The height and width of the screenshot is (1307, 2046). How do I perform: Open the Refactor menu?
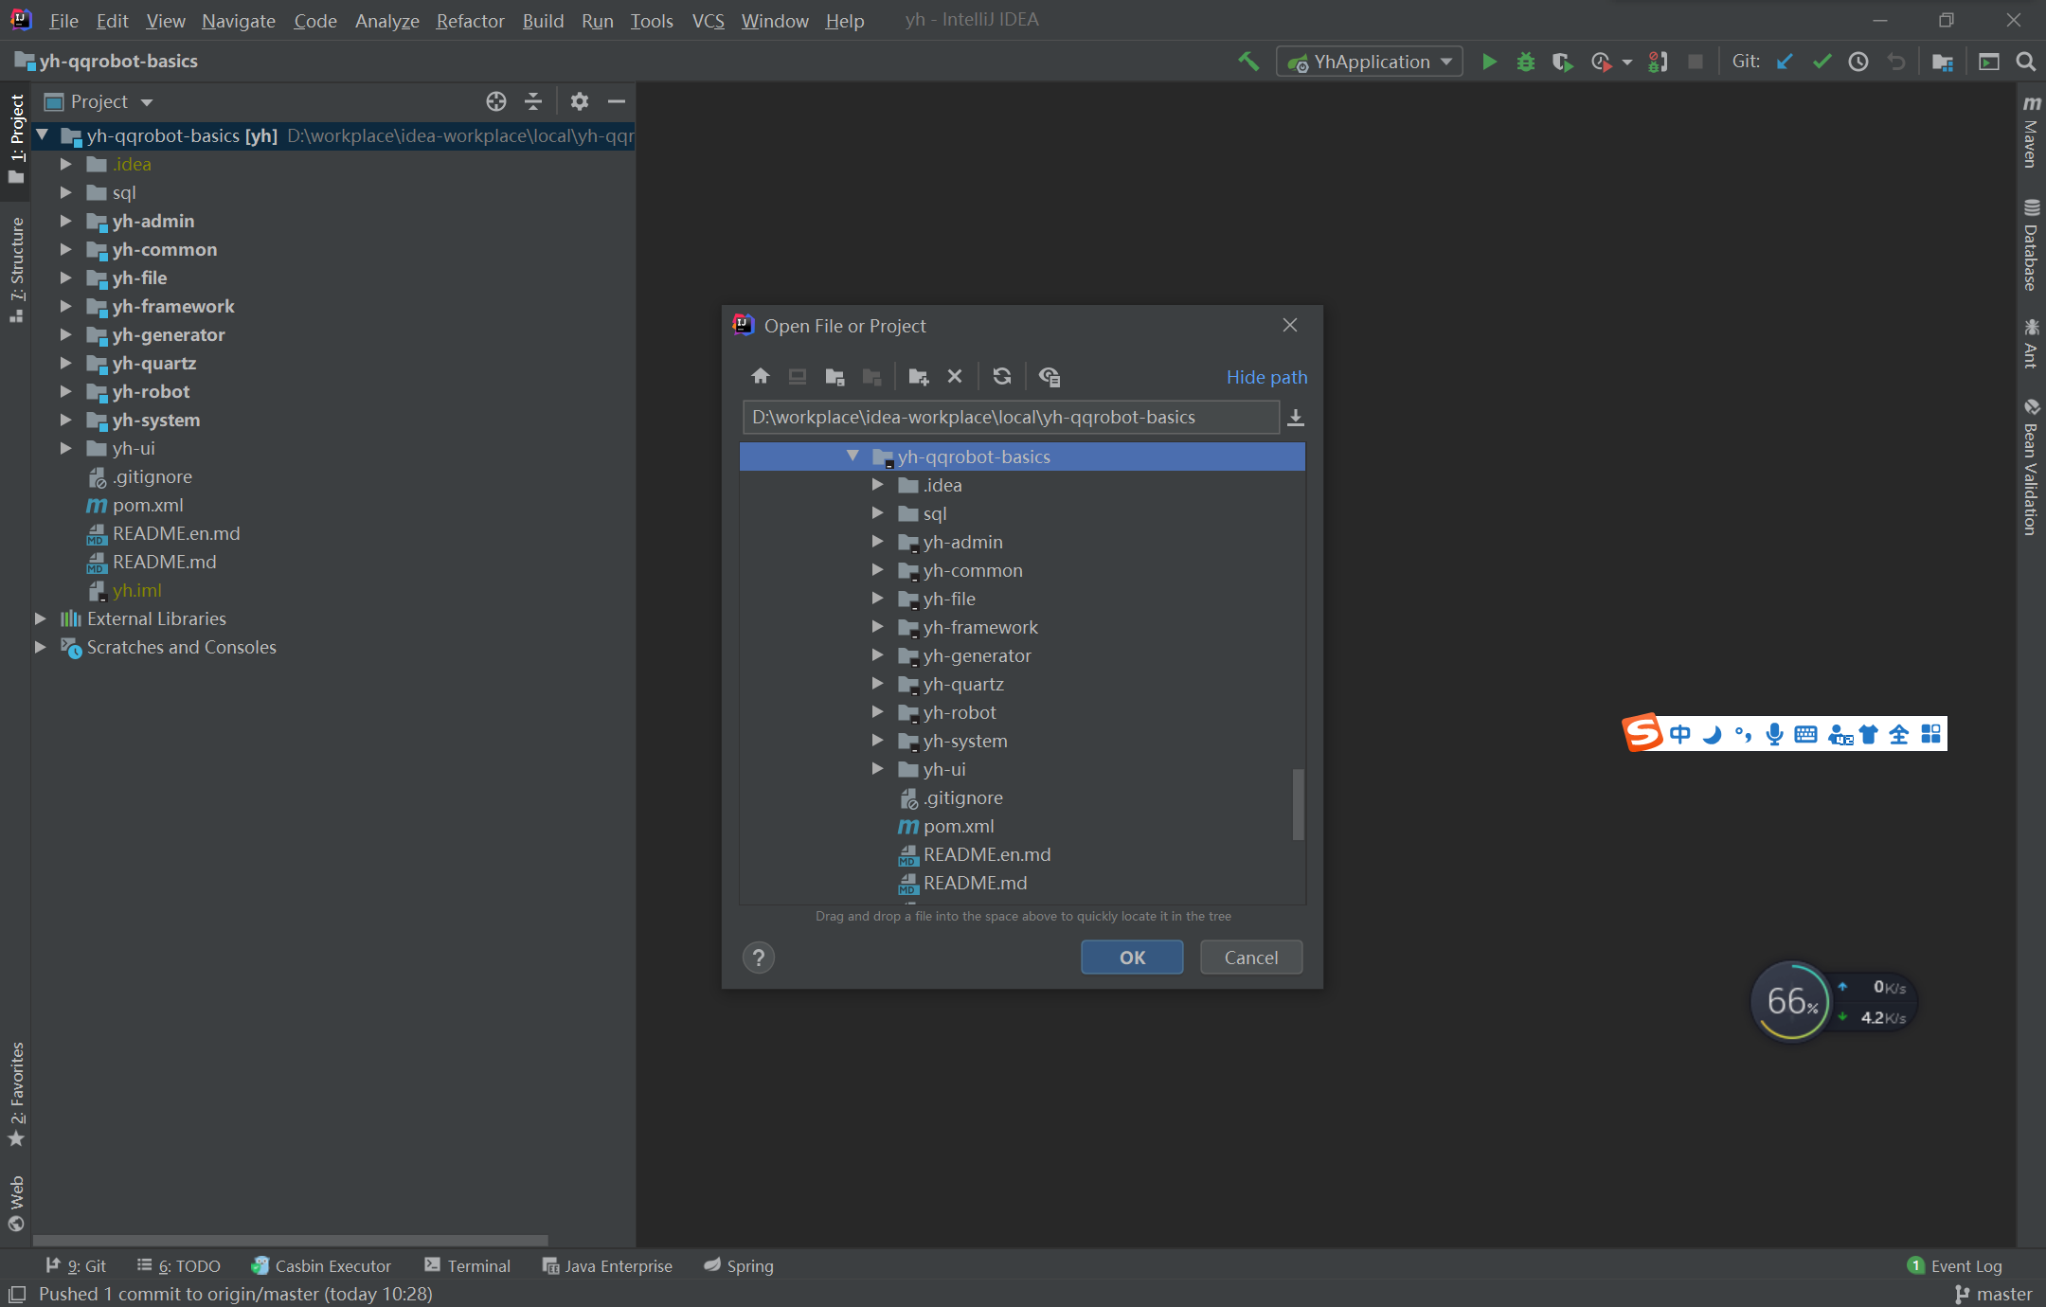pos(470,21)
